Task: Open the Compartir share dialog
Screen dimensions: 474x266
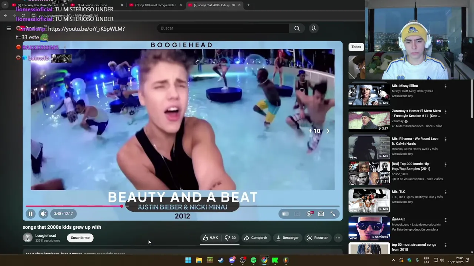Action: pyautogui.click(x=256, y=238)
